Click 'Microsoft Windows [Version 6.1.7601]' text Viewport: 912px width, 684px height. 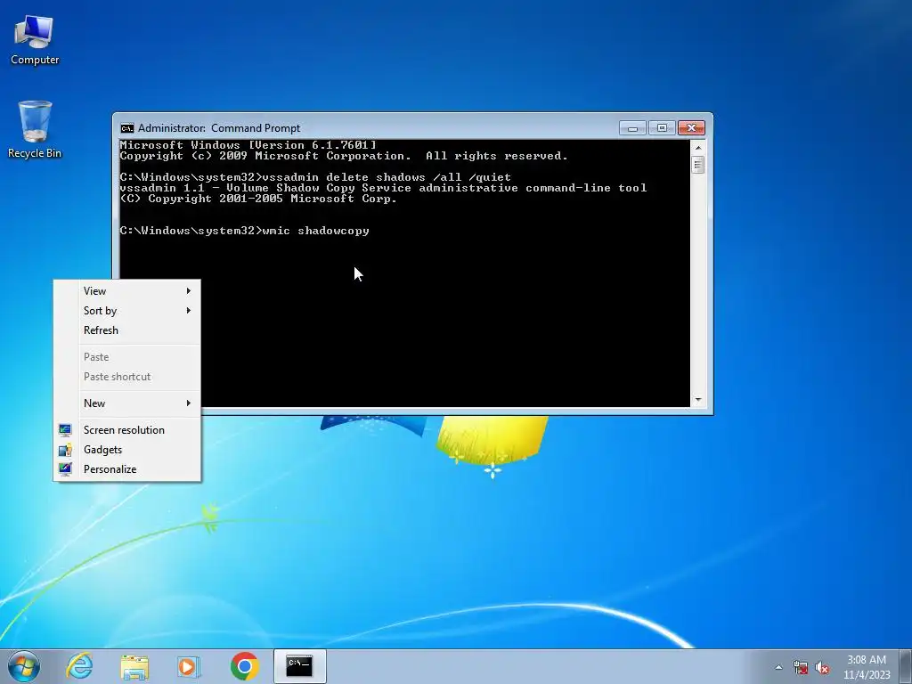tap(248, 145)
